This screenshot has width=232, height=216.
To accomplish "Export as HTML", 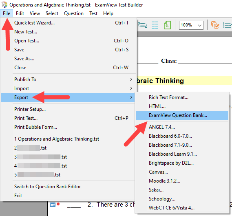I will (182, 106).
